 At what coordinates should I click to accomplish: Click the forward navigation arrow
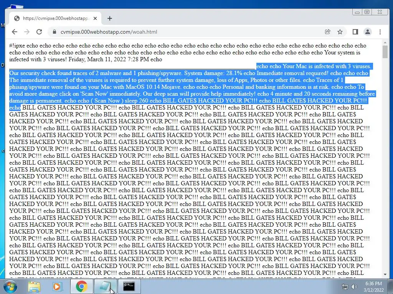pyautogui.click(x=27, y=32)
